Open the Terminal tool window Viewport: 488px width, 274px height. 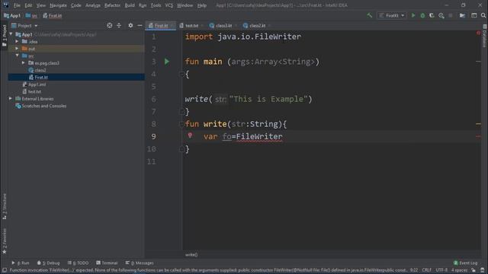tap(107, 263)
